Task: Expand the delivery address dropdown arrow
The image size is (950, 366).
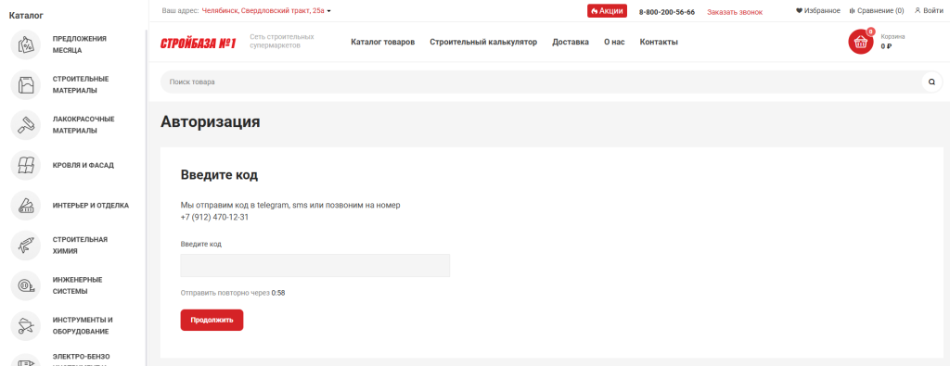Action: coord(328,11)
